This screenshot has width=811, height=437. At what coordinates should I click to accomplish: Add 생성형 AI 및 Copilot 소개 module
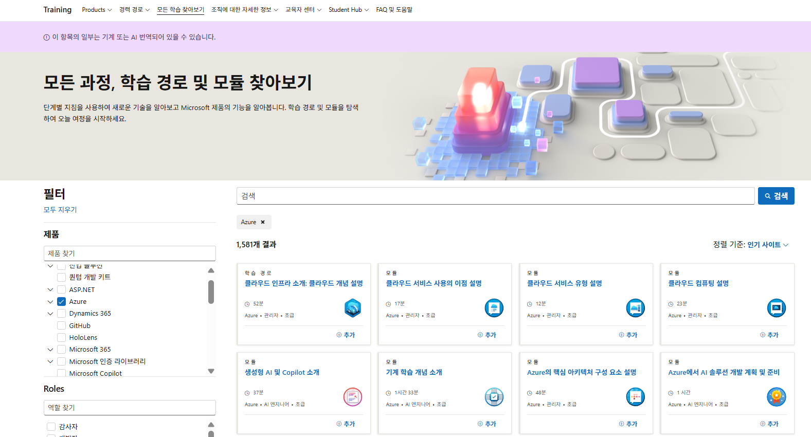346,424
